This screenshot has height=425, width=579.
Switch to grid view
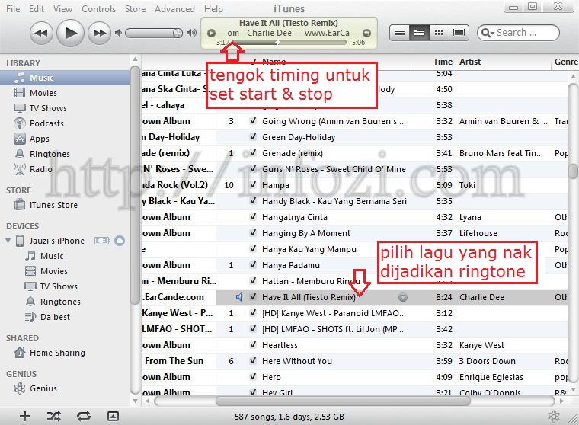[439, 33]
